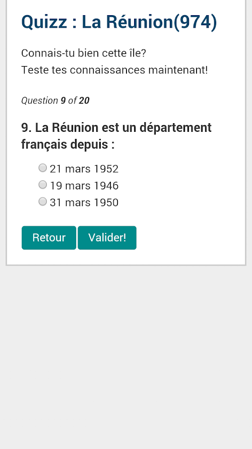Click "Teste tes connaissances maintenant!" text
The height and width of the screenshot is (449, 252).
(114, 70)
